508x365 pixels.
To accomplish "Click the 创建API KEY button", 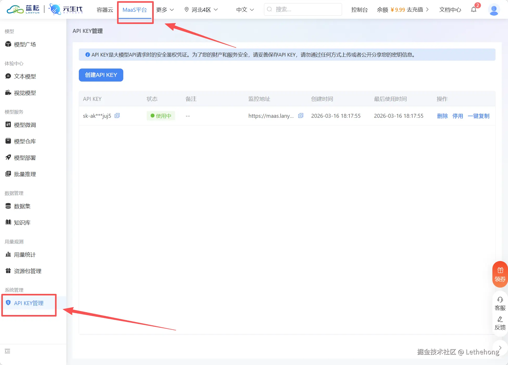I will [x=101, y=75].
